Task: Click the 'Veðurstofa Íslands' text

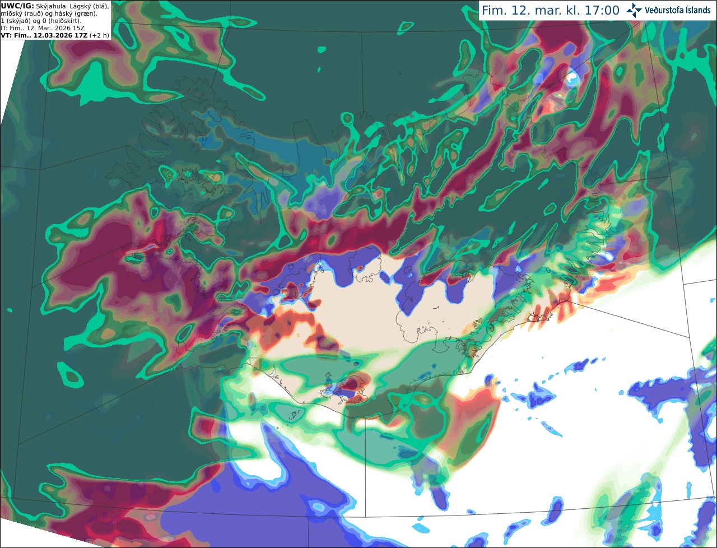Action: [678, 10]
